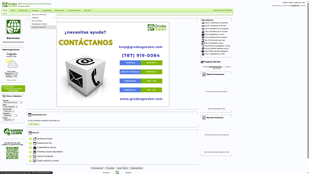Click the Reportes Pendientes document icon
Image resolution: width=309 pixels, height=174 pixels.
click(204, 118)
